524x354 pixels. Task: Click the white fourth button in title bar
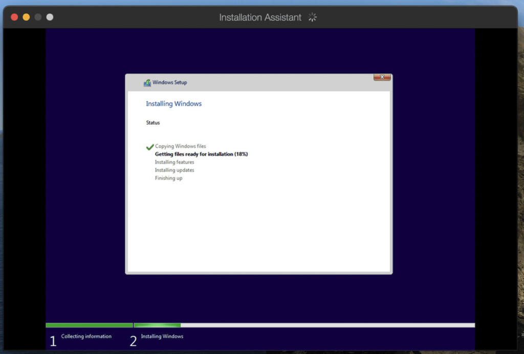pyautogui.click(x=50, y=17)
